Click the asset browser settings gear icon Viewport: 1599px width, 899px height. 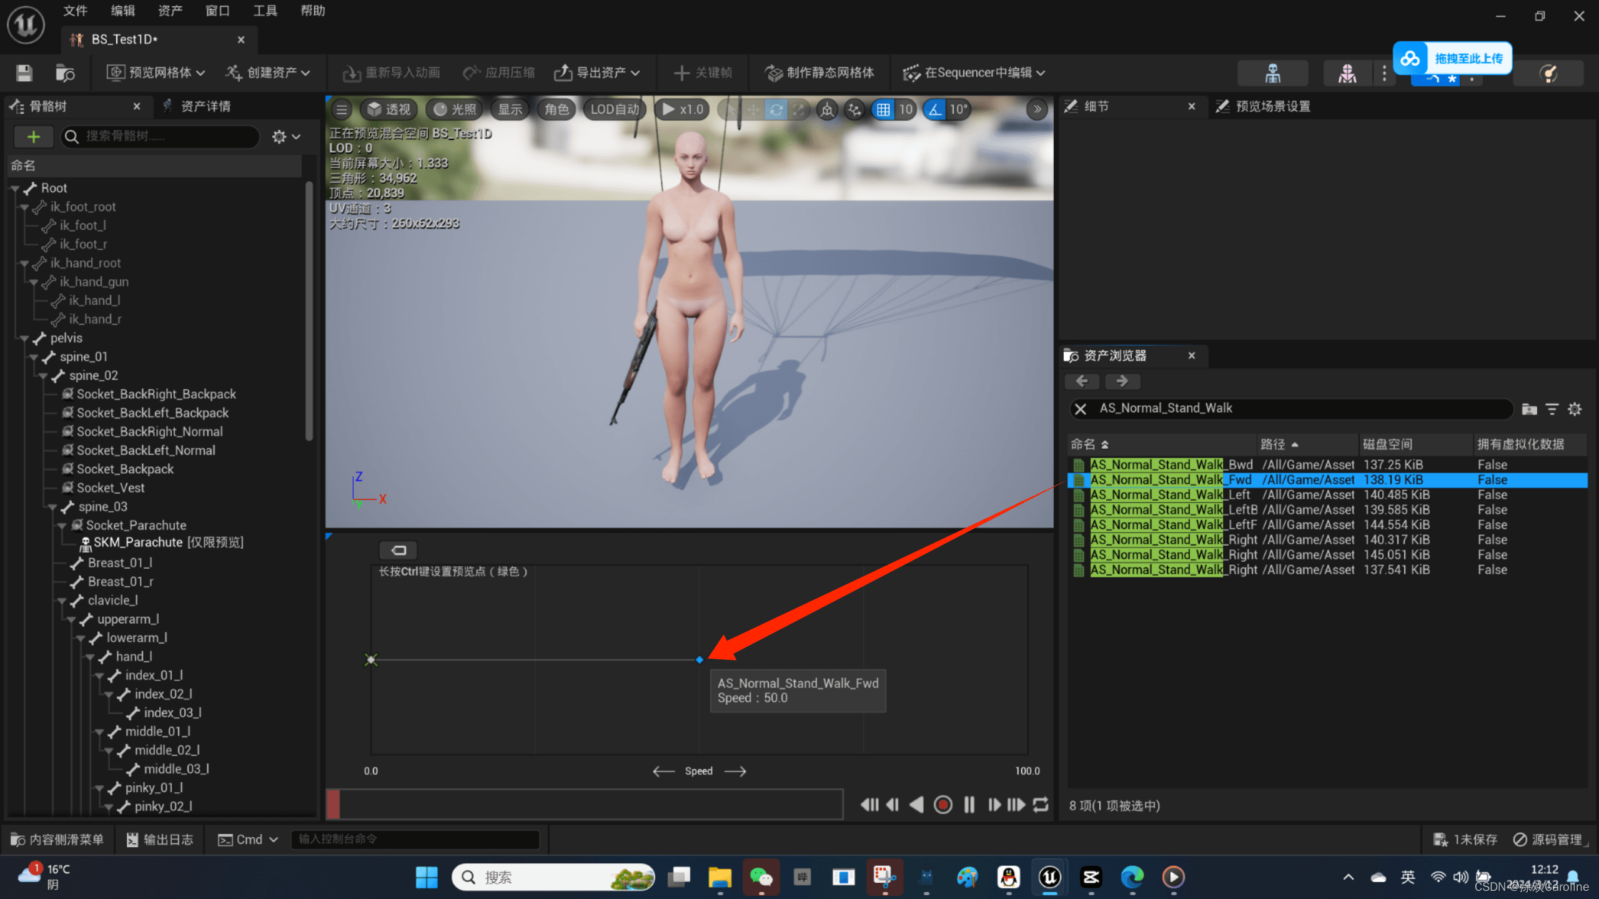[1575, 409]
